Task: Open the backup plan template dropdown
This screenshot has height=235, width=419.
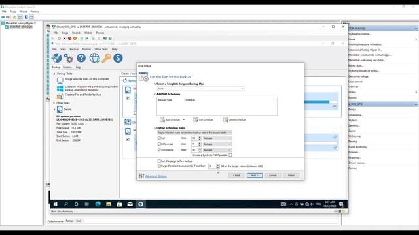Action: click(x=200, y=89)
